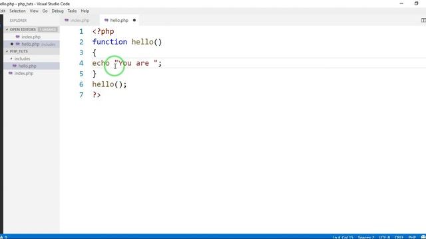426x239 pixels.
Task: Click line number 2 in gutter
Action: [81, 42]
